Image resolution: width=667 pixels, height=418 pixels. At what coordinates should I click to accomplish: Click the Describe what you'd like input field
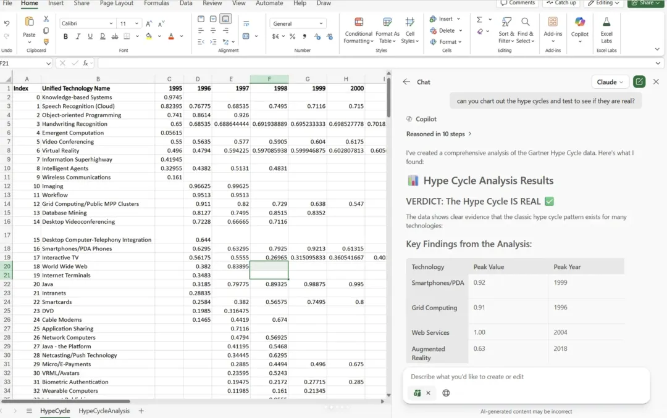526,377
